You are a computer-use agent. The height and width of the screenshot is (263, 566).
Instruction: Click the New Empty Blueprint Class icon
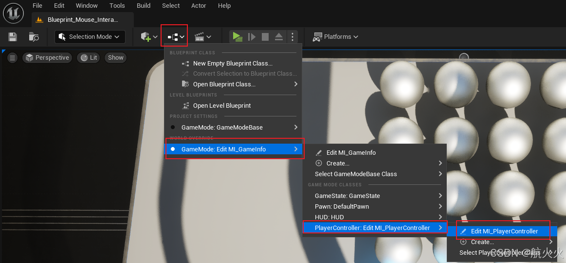tap(185, 63)
